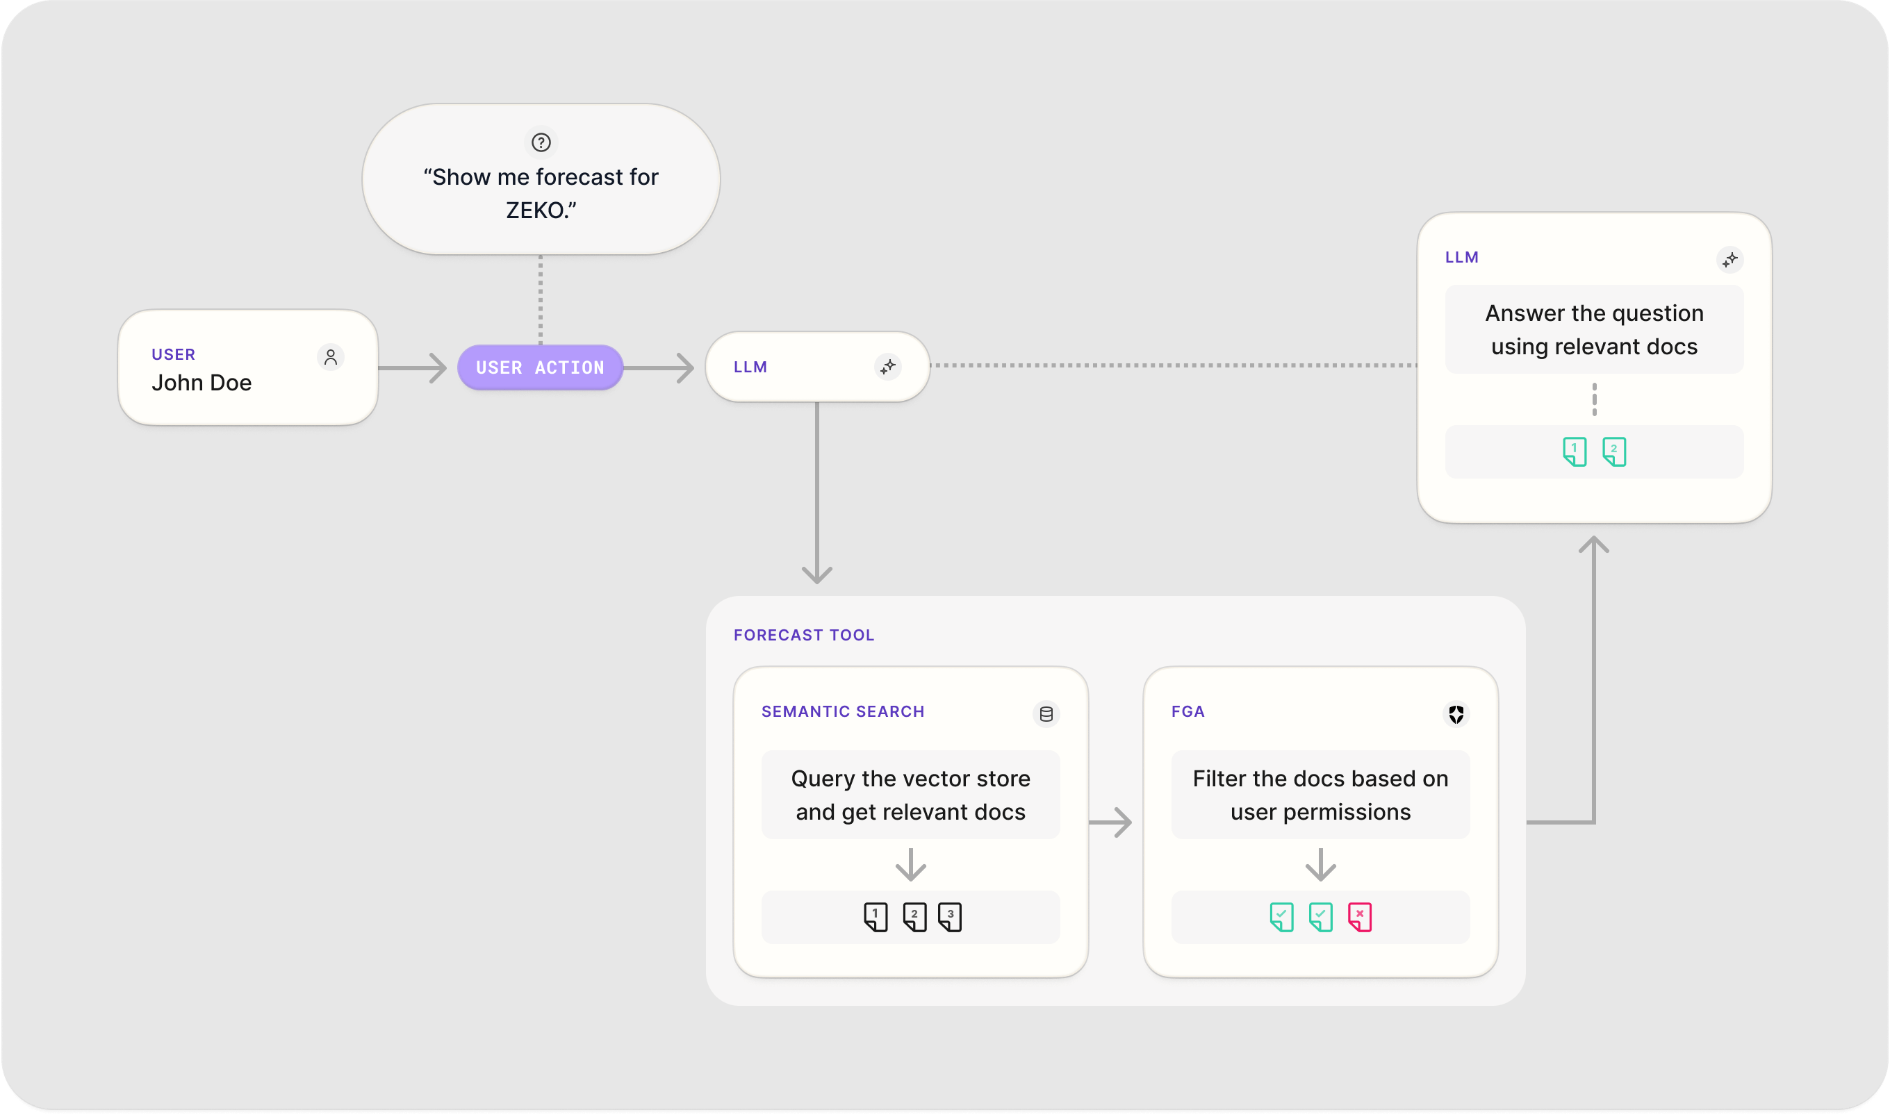Select the FGA section header

pyautogui.click(x=1188, y=711)
